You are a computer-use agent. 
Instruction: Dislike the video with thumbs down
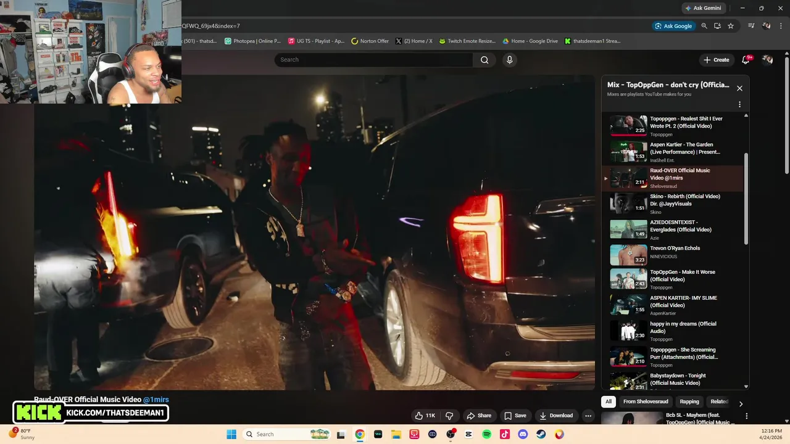(x=449, y=416)
